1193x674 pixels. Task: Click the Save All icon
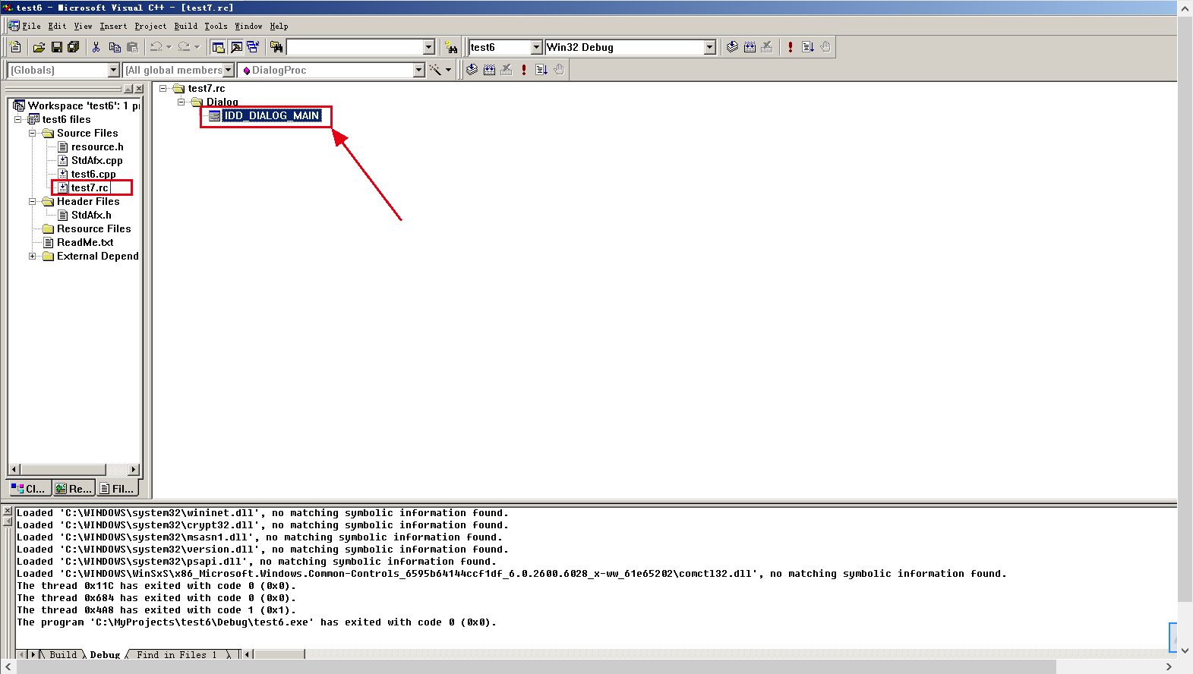(74, 47)
